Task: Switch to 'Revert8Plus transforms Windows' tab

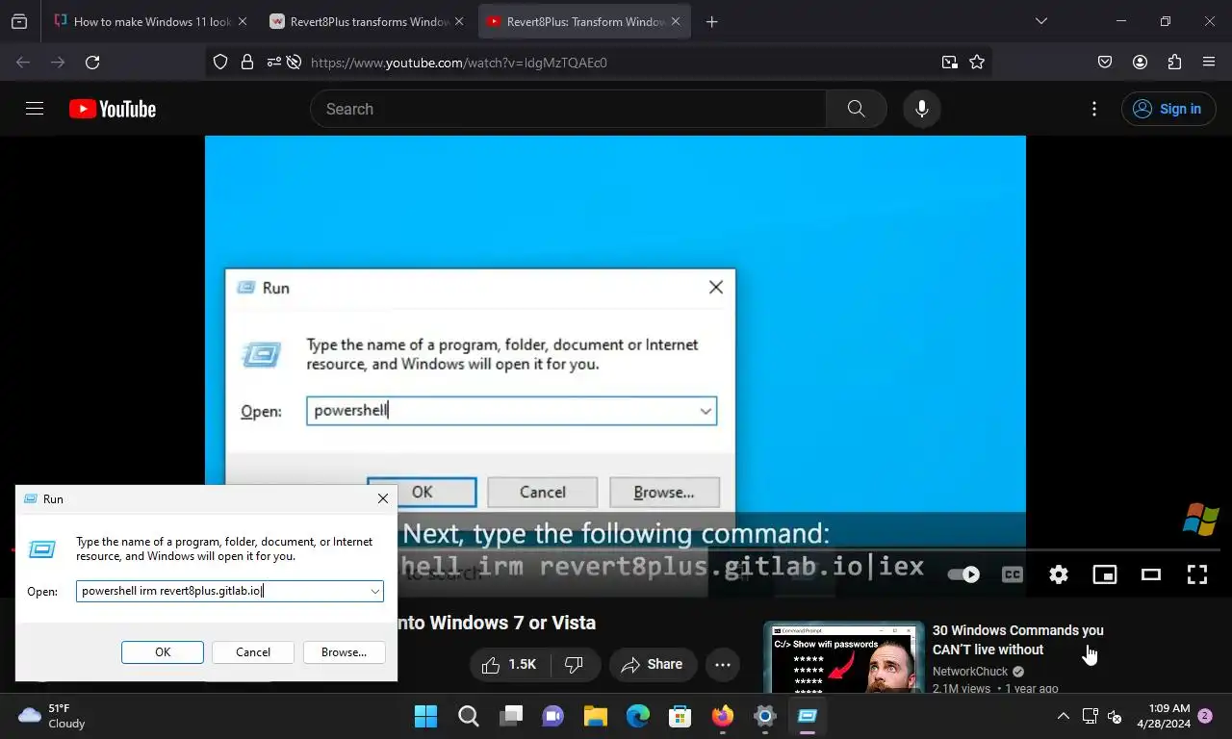Action: (368, 21)
